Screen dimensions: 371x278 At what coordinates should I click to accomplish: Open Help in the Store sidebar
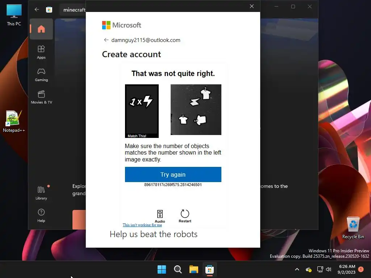point(41,215)
